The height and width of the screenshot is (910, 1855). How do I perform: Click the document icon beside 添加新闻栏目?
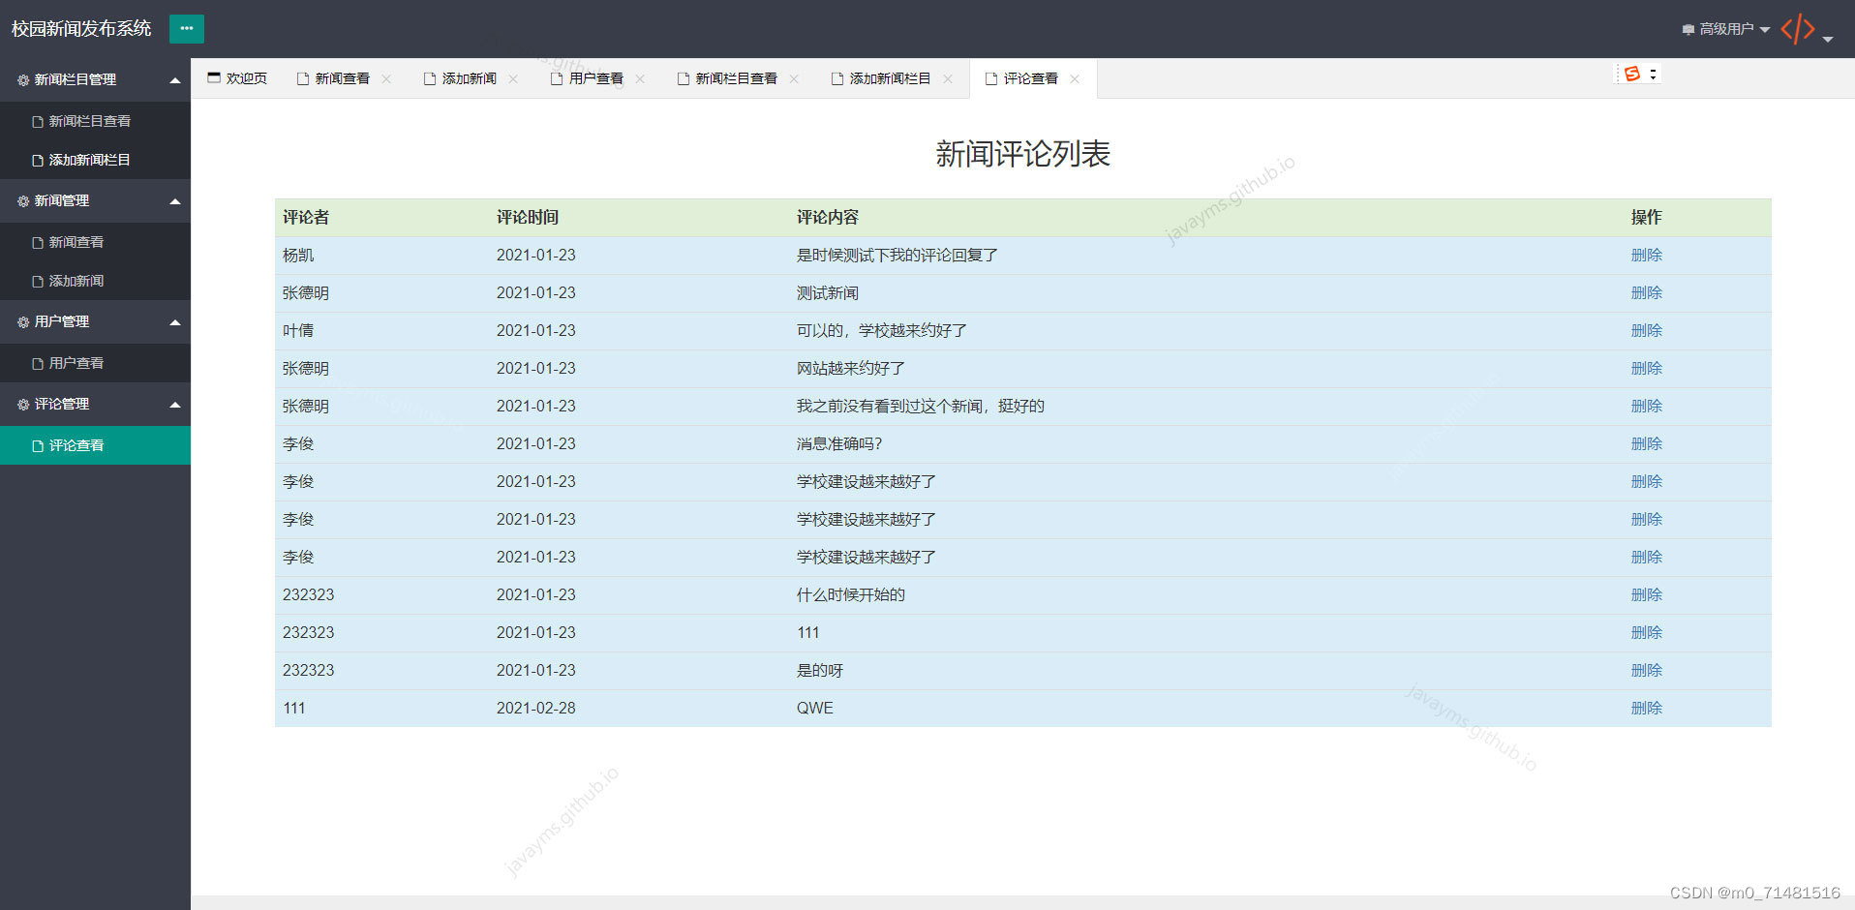(36, 160)
